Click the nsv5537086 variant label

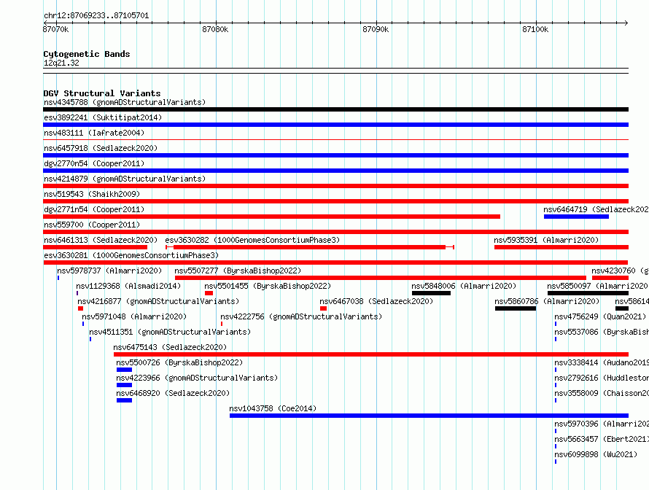[602, 332]
